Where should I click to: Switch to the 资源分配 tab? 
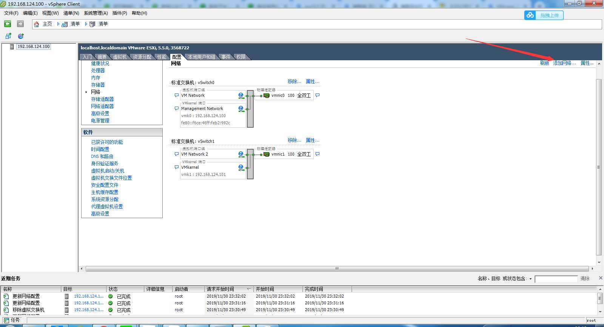pyautogui.click(x=142, y=57)
